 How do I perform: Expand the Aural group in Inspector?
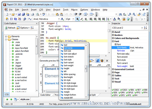point(113,32)
